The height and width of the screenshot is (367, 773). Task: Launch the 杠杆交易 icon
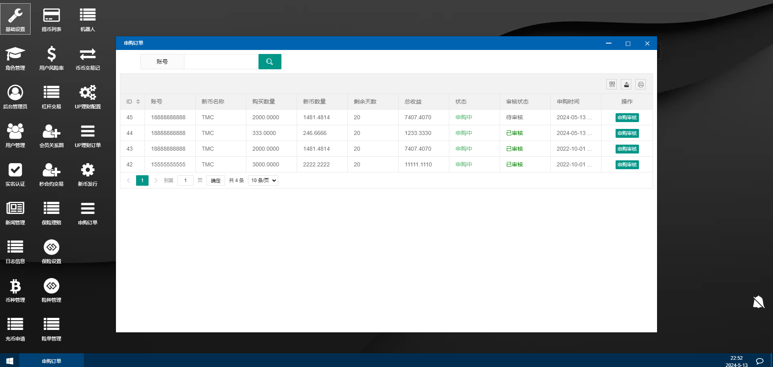click(x=52, y=96)
